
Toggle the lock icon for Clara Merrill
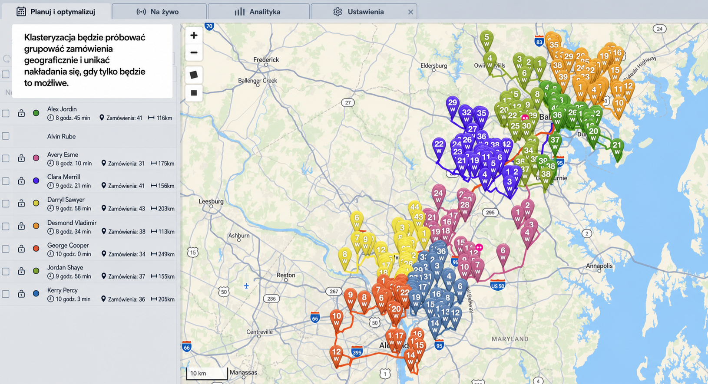pyautogui.click(x=21, y=181)
